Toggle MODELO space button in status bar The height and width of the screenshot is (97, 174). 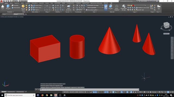(82, 92)
